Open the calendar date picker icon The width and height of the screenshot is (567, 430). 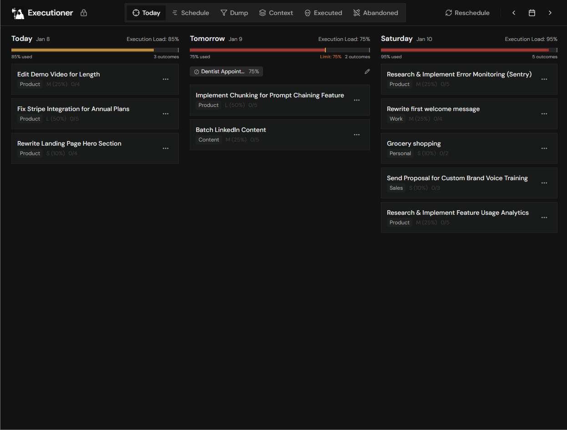coord(532,13)
